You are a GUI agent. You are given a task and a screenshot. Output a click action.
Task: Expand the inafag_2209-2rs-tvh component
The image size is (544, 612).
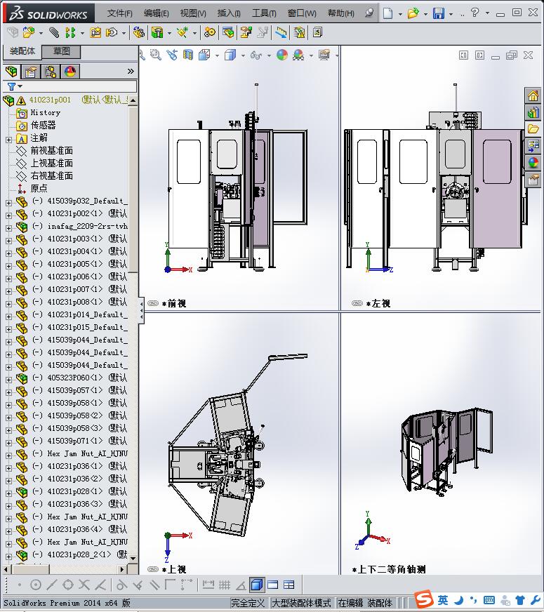pyautogui.click(x=8, y=227)
